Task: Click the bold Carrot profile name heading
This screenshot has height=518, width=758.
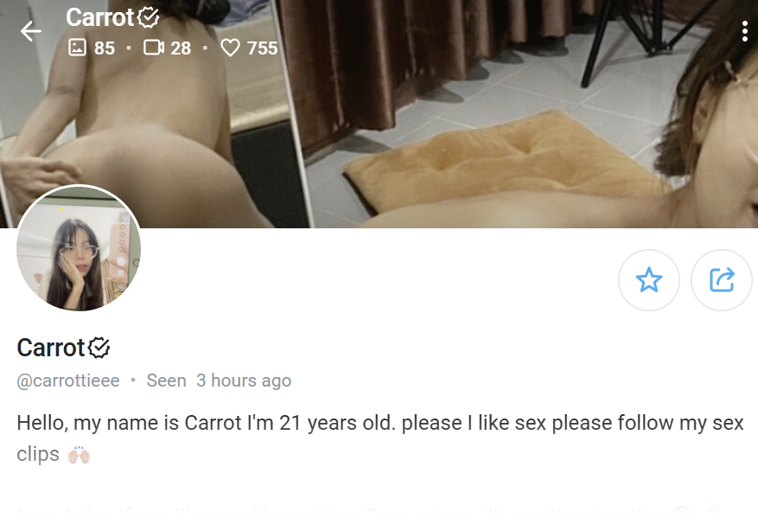Action: click(x=51, y=348)
